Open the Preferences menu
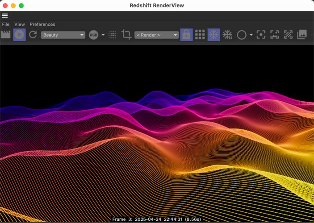 [42, 25]
